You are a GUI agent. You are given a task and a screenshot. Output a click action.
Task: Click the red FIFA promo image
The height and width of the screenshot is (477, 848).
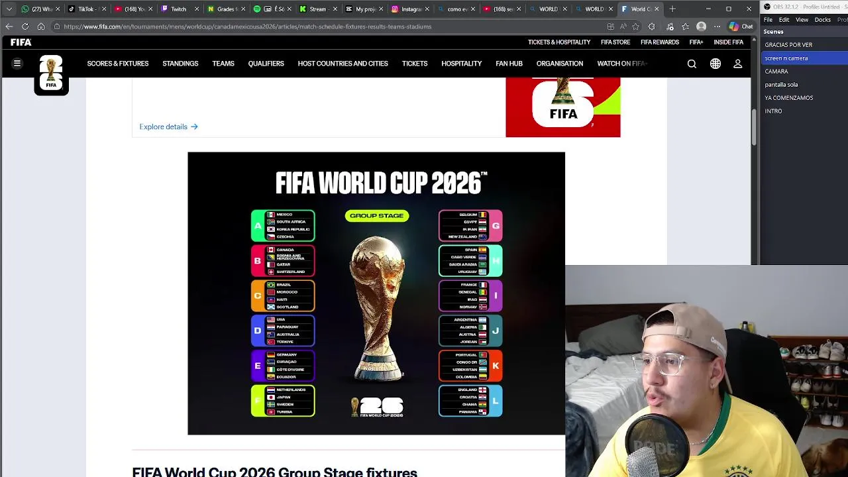[x=563, y=107]
